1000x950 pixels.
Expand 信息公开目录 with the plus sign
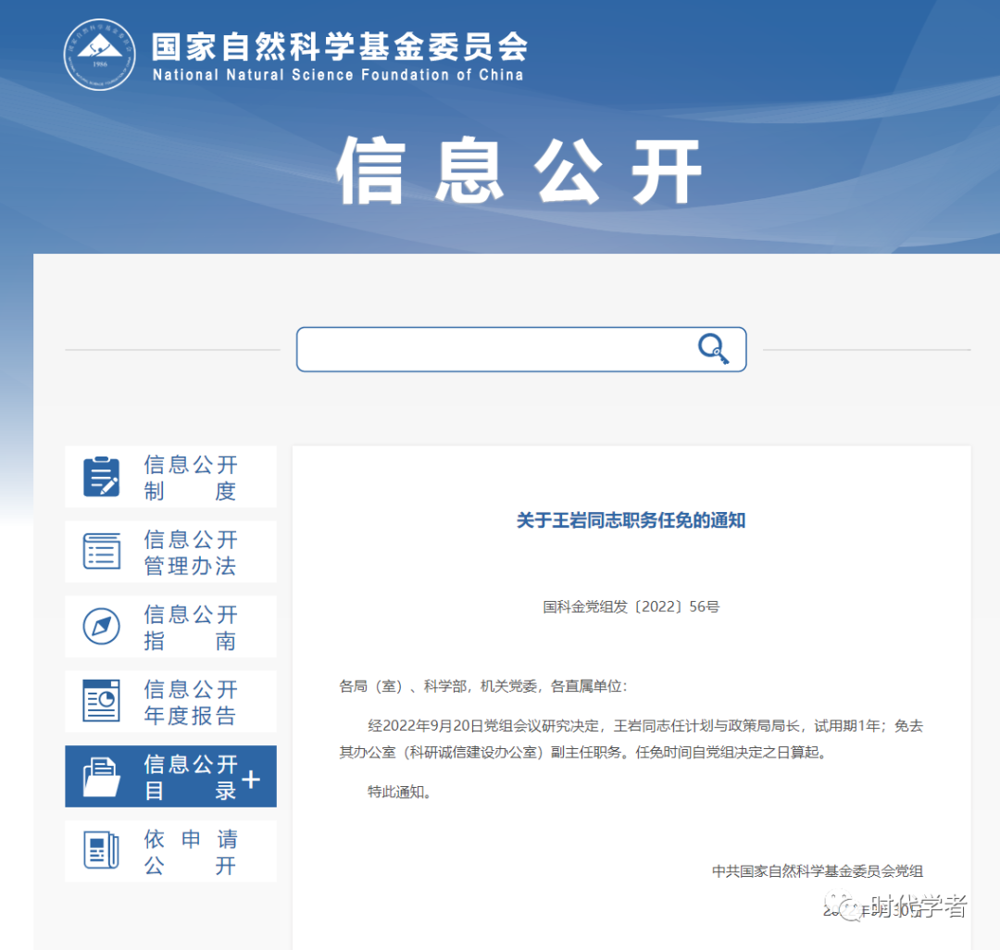pyautogui.click(x=251, y=779)
